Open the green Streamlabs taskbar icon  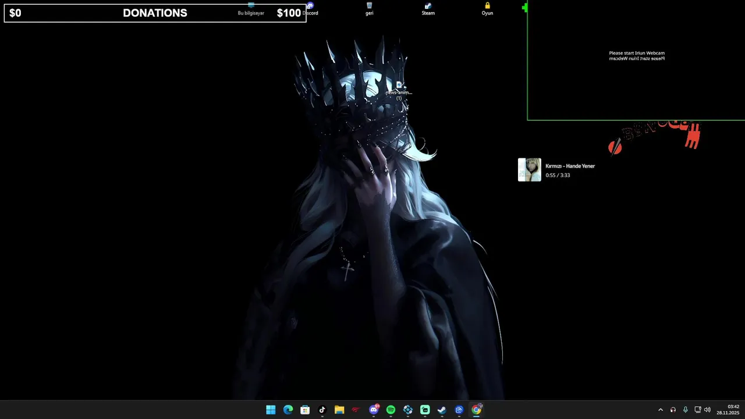click(425, 410)
